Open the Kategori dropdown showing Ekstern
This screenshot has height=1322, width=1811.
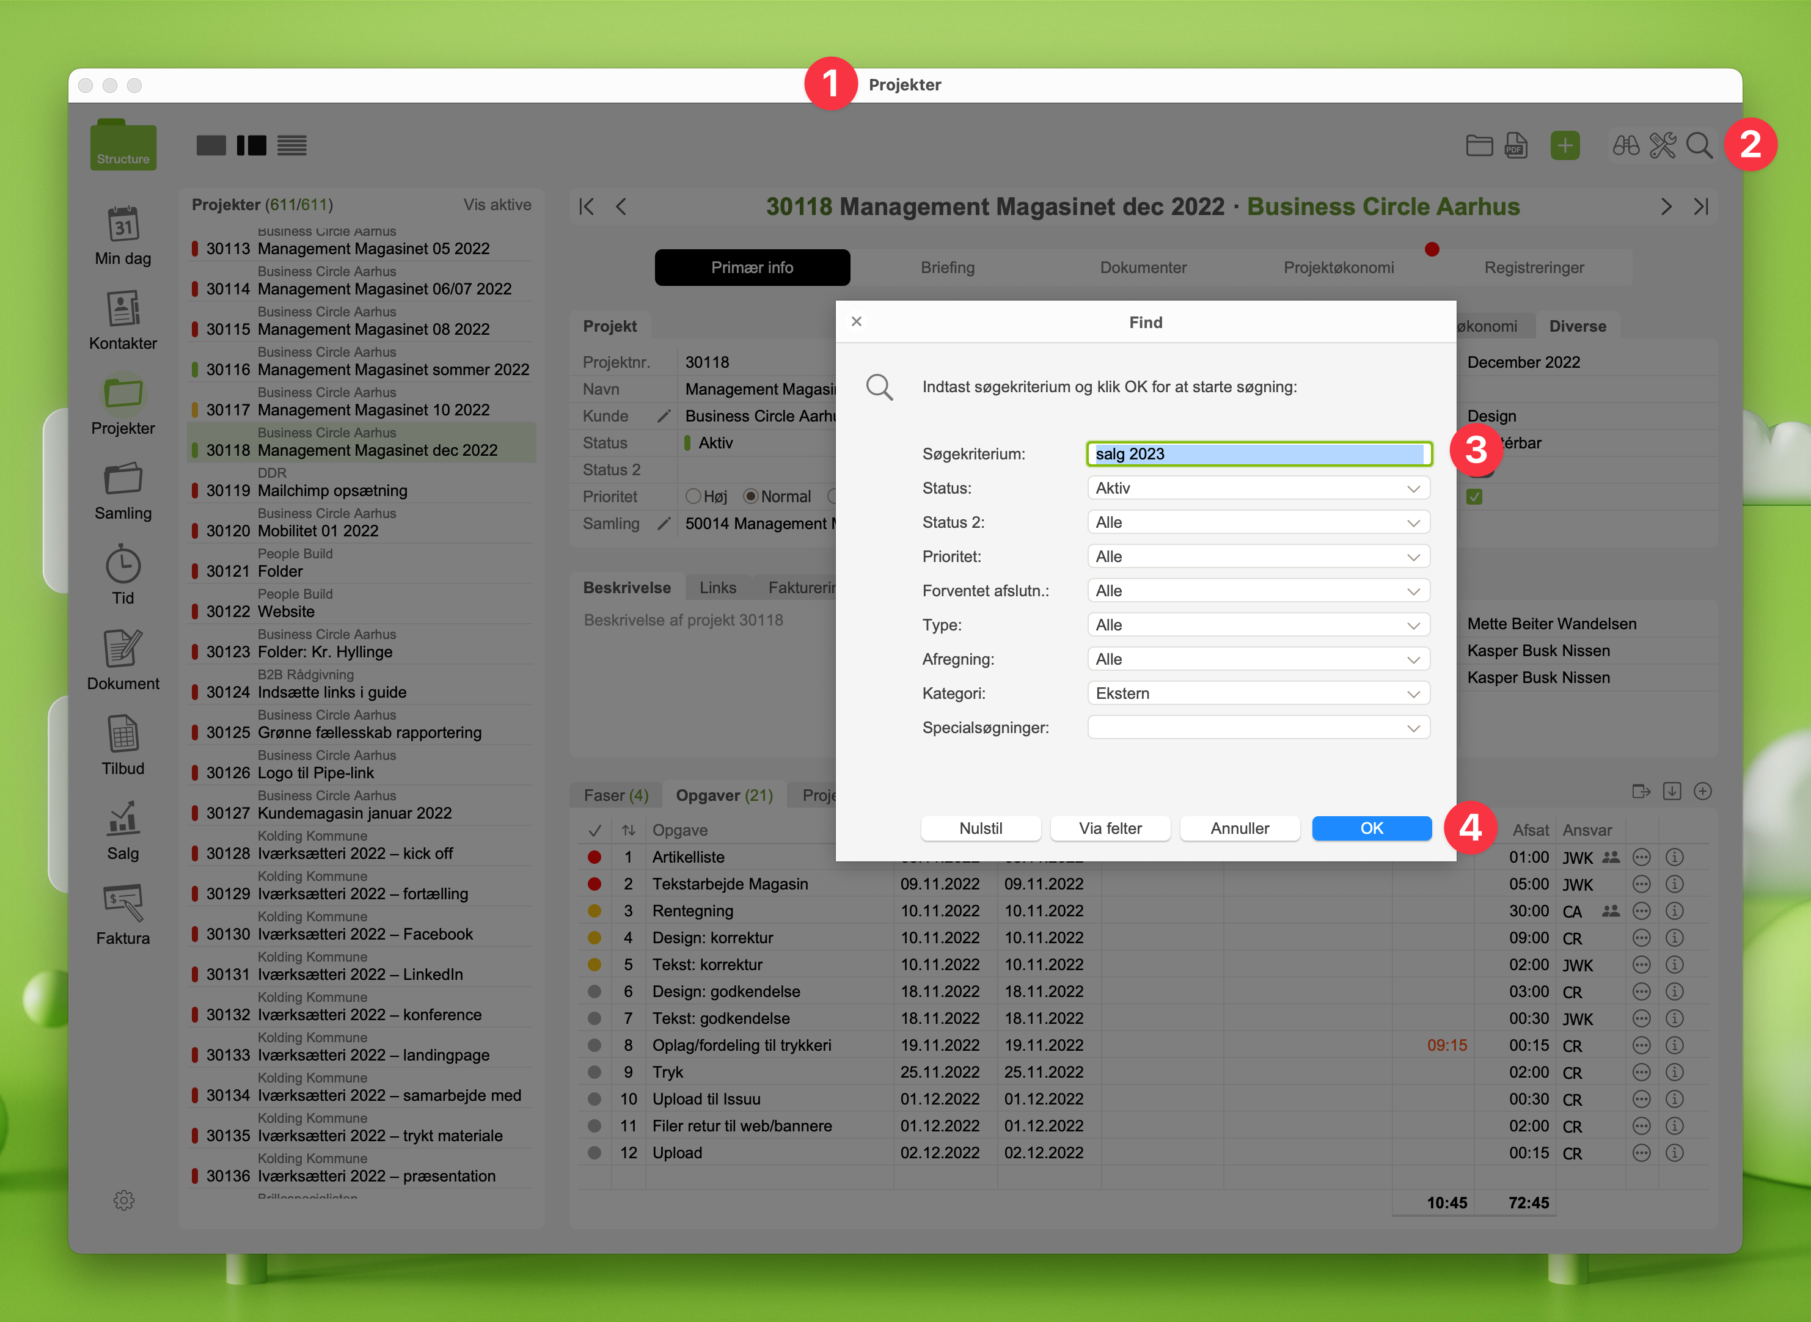pyautogui.click(x=1258, y=694)
